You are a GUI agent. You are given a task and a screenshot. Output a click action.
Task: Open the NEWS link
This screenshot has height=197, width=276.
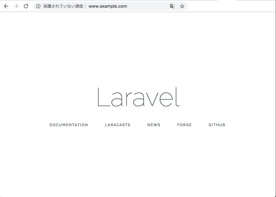pyautogui.click(x=154, y=125)
